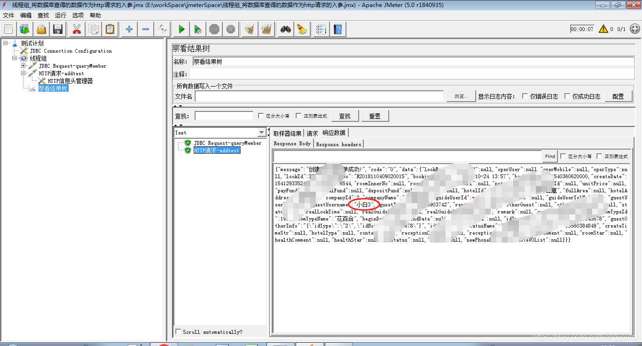642x346 pixels.
Task: Open the 选项 menu
Action: [x=78, y=16]
